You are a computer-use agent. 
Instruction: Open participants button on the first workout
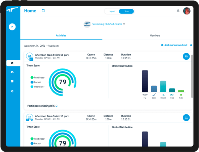186,56
